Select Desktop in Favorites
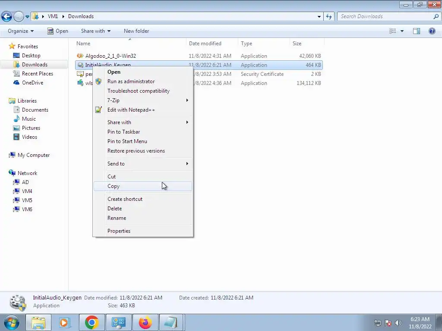 click(31, 56)
